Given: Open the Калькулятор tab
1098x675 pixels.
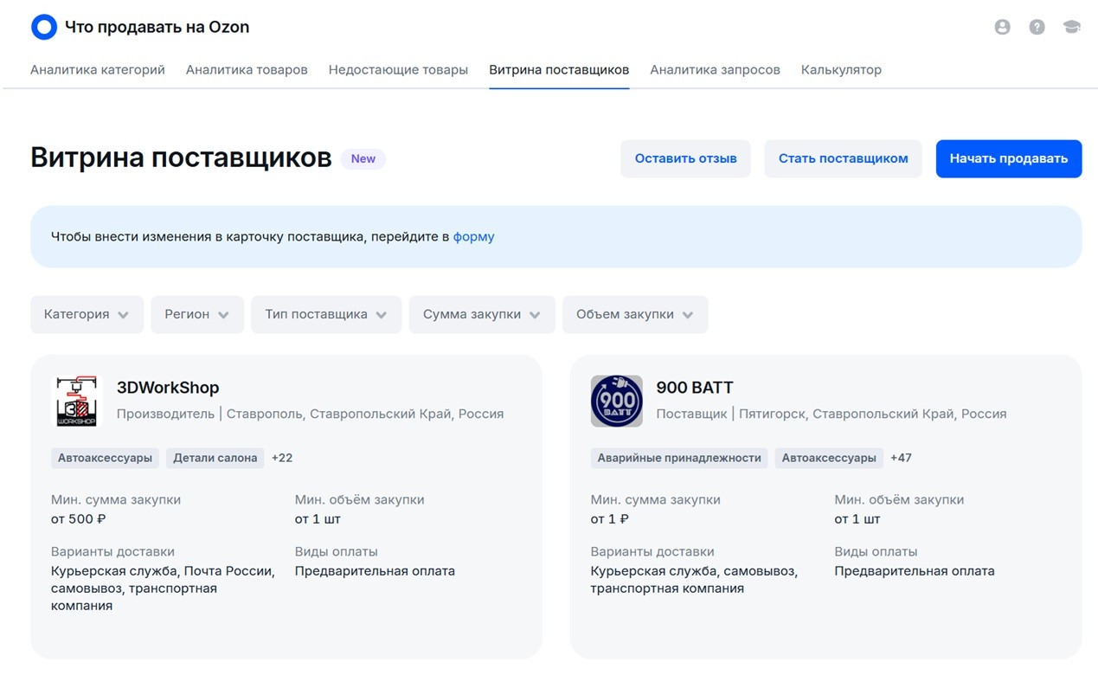Looking at the screenshot, I should click(841, 69).
